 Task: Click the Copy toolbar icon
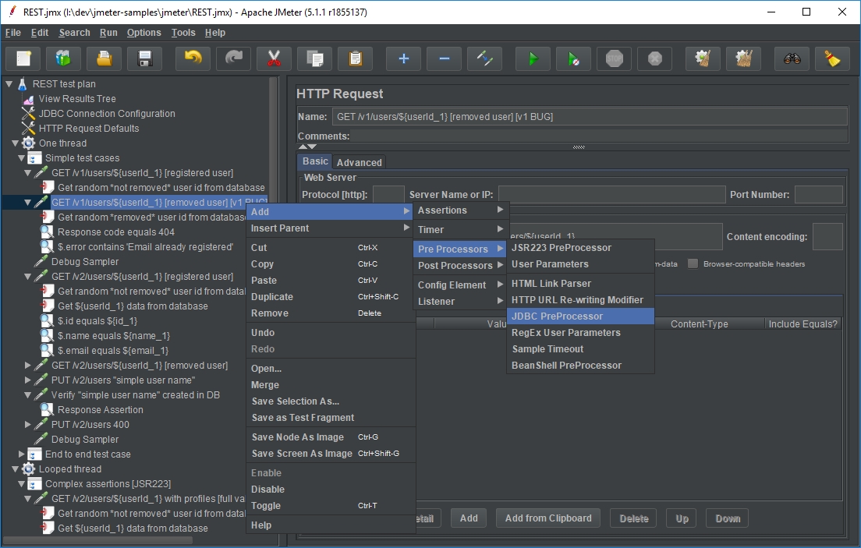[x=314, y=58]
